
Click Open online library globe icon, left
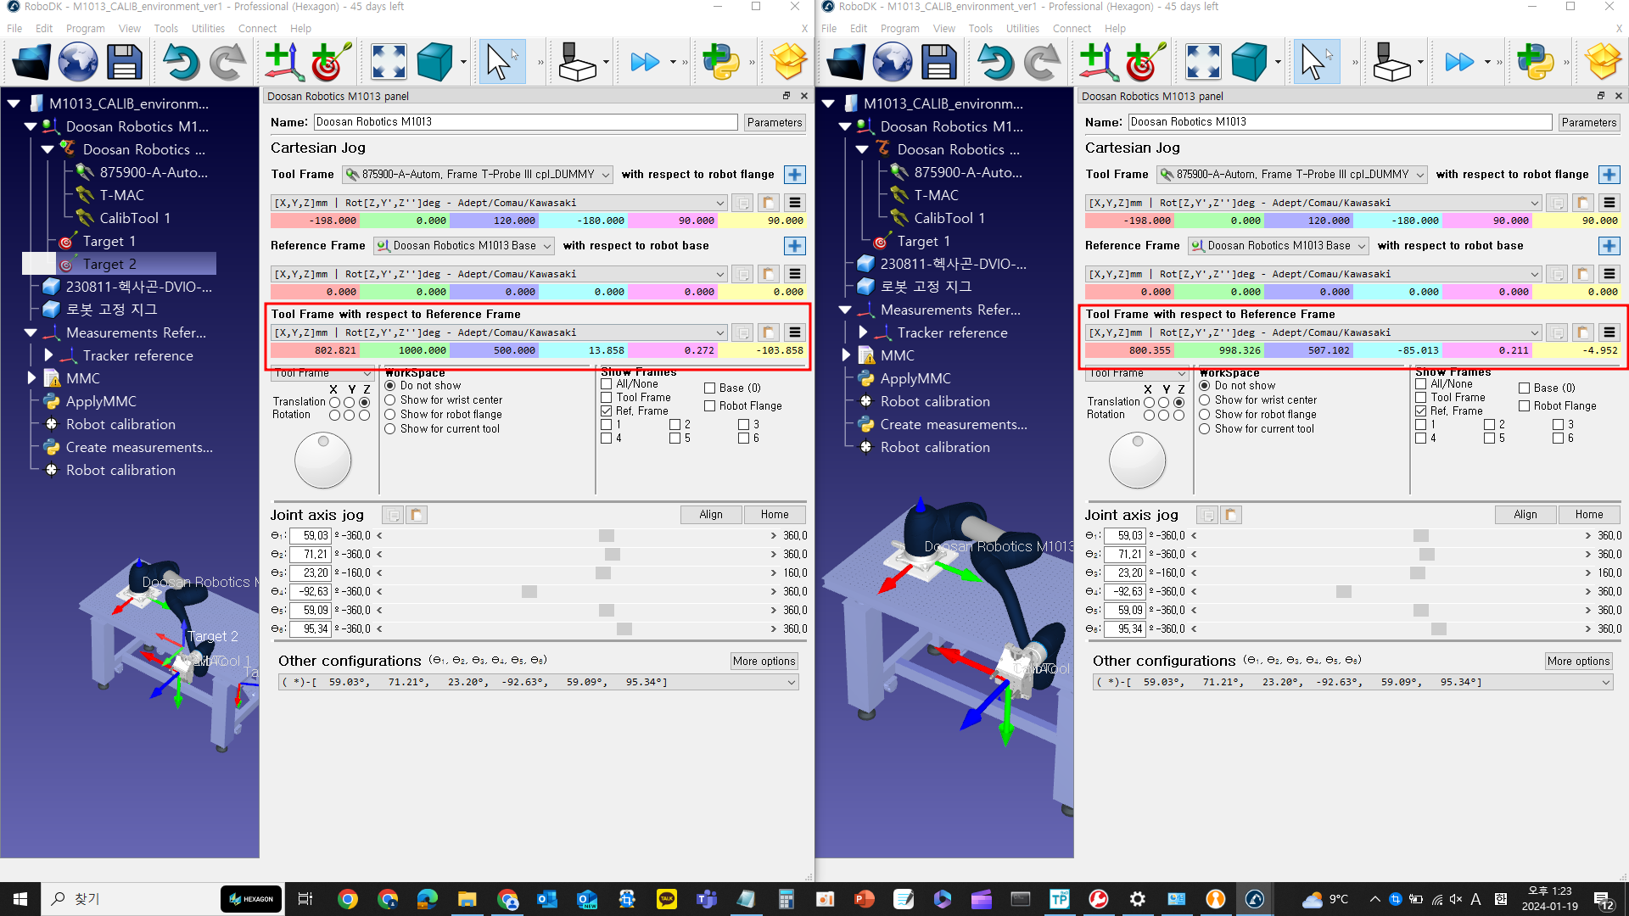pyautogui.click(x=77, y=62)
